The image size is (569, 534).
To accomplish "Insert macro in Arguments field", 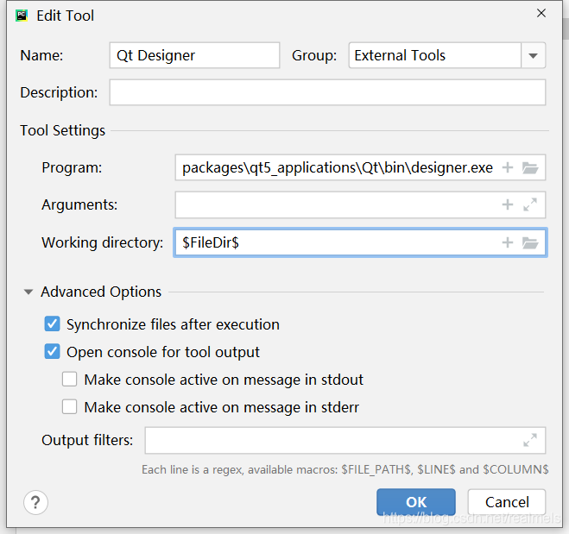I will (508, 204).
